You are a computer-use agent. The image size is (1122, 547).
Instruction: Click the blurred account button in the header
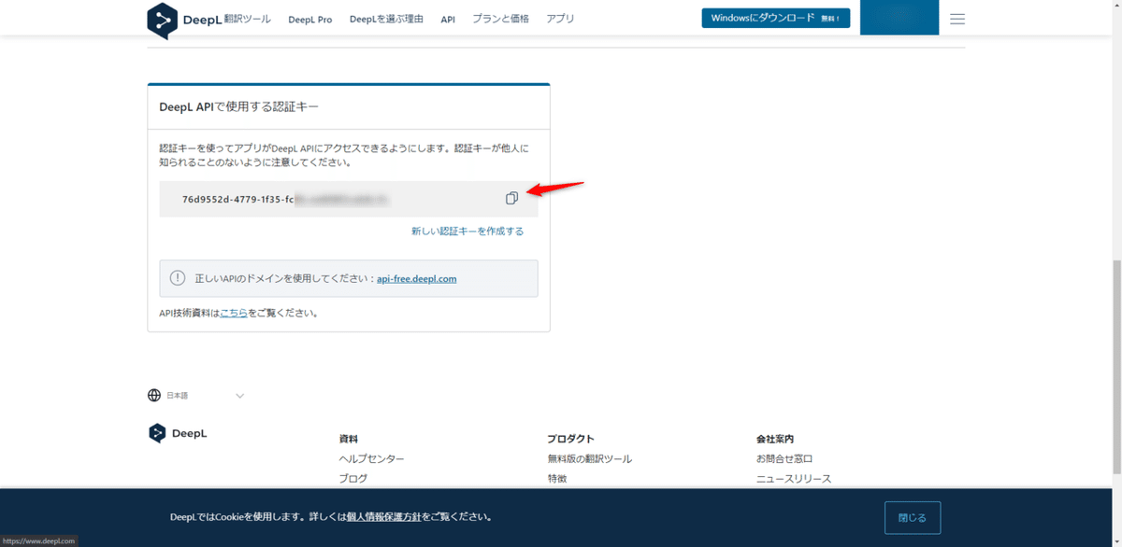pos(899,18)
